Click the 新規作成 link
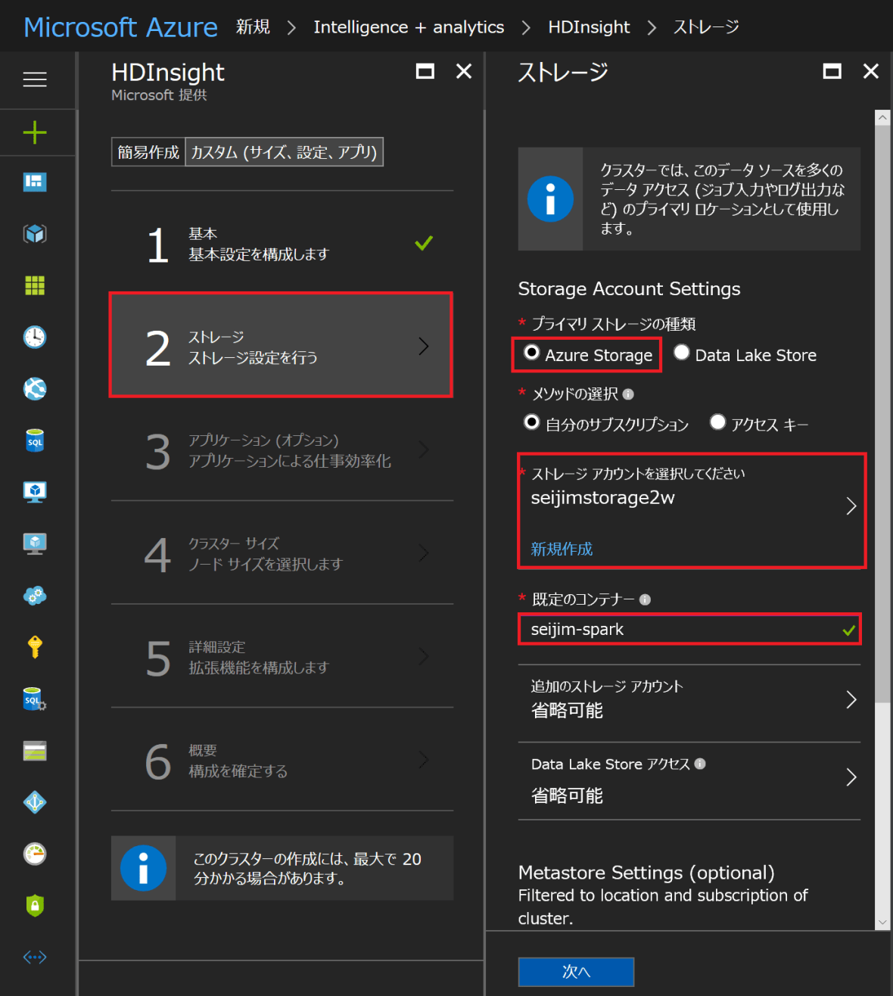This screenshot has height=996, width=893. (561, 549)
